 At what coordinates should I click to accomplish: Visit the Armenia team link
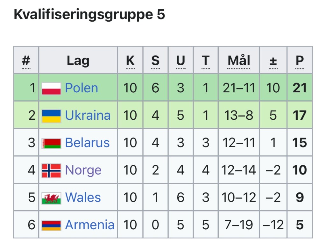(89, 225)
